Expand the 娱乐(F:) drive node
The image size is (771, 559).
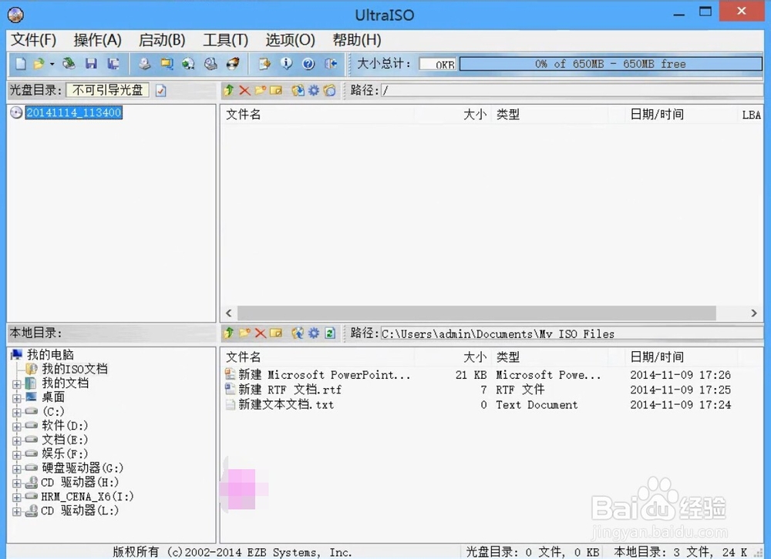point(17,455)
